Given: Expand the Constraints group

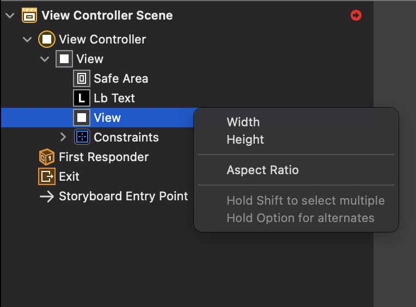Looking at the screenshot, I should [63, 137].
